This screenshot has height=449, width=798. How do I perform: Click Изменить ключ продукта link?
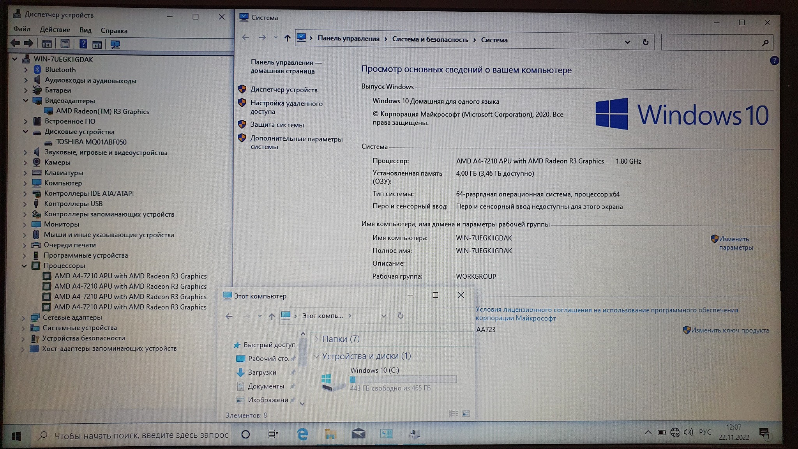730,330
